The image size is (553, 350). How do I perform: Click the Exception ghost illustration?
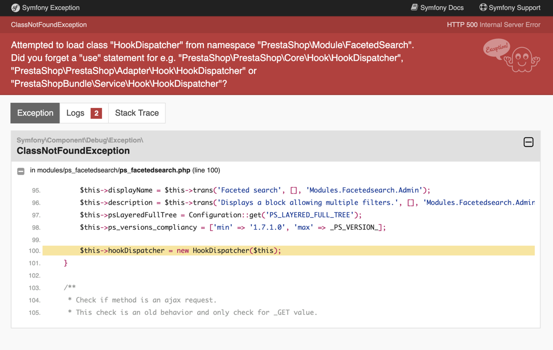[x=511, y=56]
